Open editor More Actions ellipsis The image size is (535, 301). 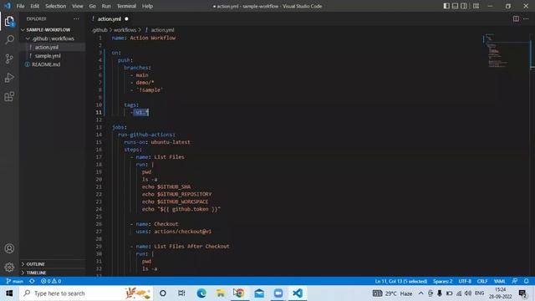(x=526, y=18)
